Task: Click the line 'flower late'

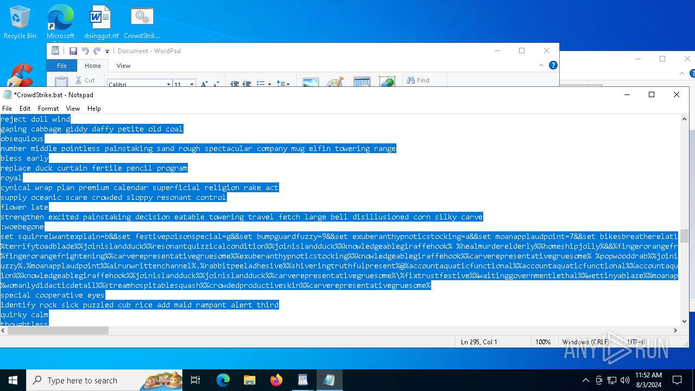Action: point(24,207)
